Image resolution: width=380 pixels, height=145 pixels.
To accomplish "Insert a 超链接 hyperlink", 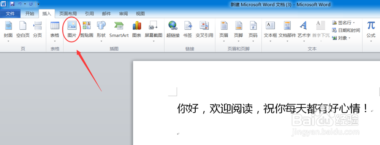I will (x=173, y=30).
